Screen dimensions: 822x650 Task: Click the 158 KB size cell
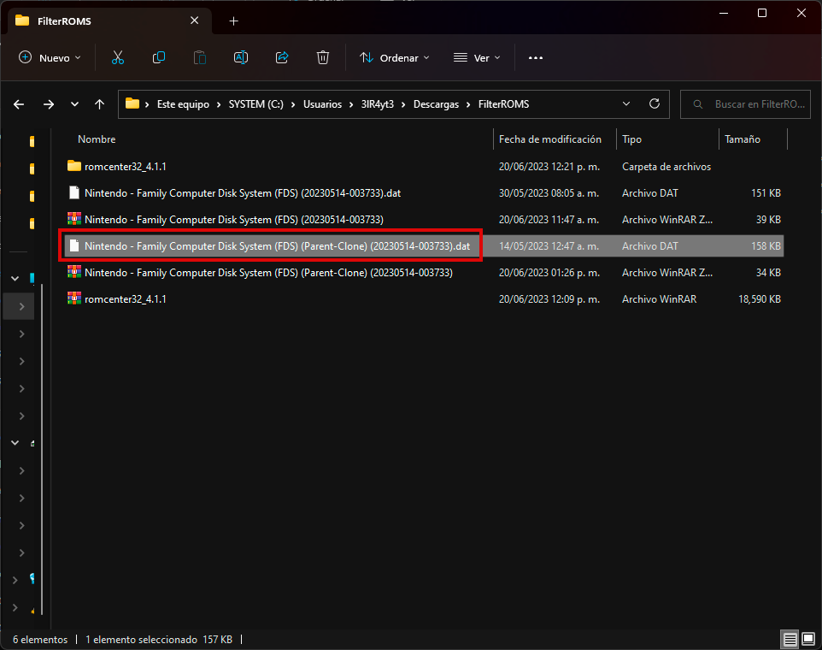[x=766, y=246]
